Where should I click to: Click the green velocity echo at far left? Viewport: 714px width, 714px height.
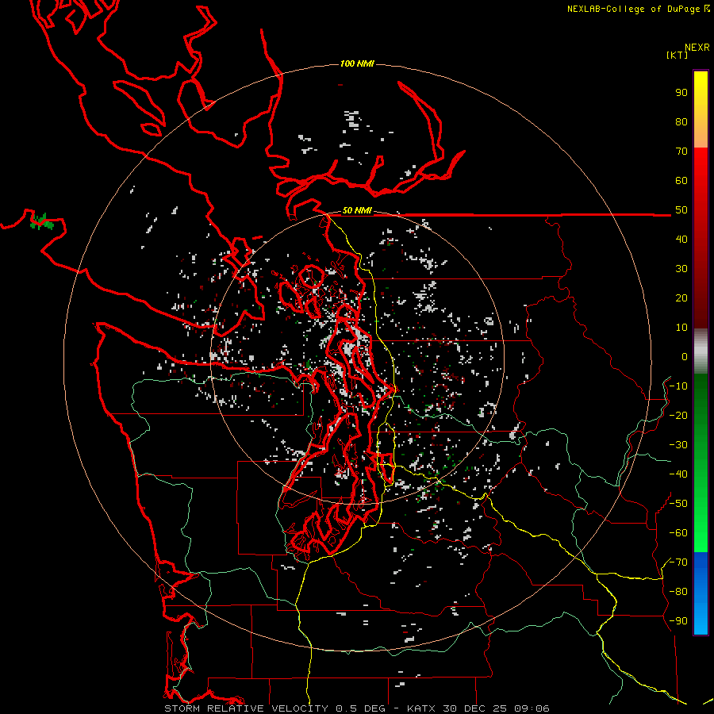(42, 222)
